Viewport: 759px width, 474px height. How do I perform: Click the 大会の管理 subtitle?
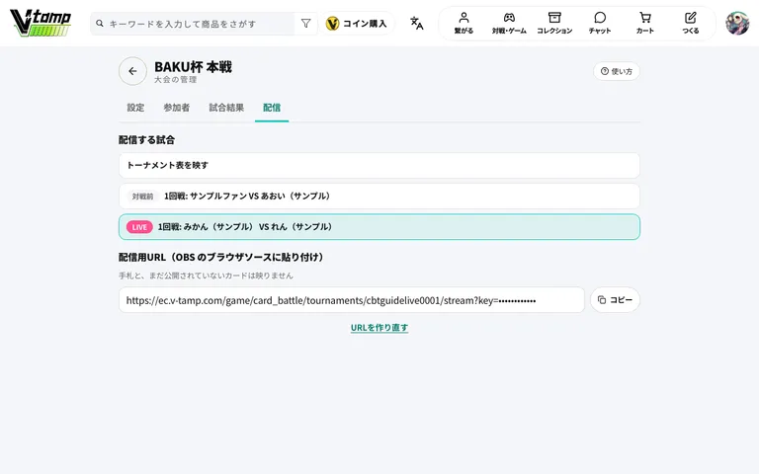(x=175, y=80)
